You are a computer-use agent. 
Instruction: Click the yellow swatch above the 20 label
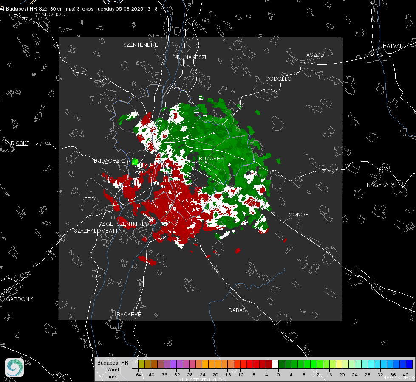[339, 364]
